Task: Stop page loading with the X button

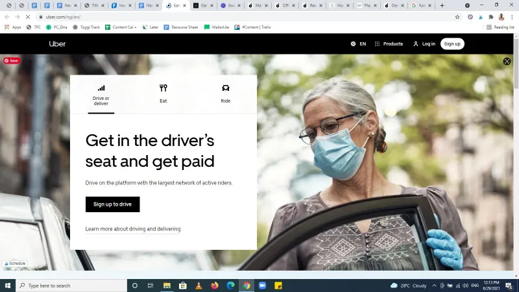Action: [28, 17]
